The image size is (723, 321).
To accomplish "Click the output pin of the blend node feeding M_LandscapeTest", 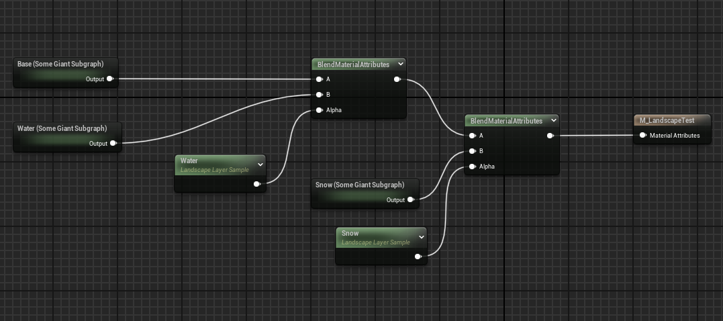I will coord(550,136).
